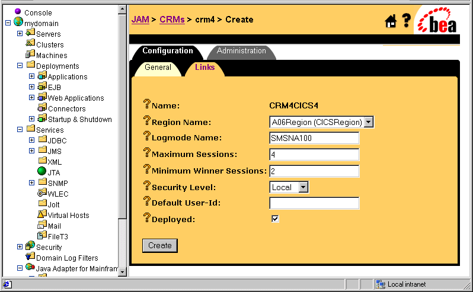473x292 pixels.
Task: Expand the Web Applications node
Action: click(x=31, y=97)
